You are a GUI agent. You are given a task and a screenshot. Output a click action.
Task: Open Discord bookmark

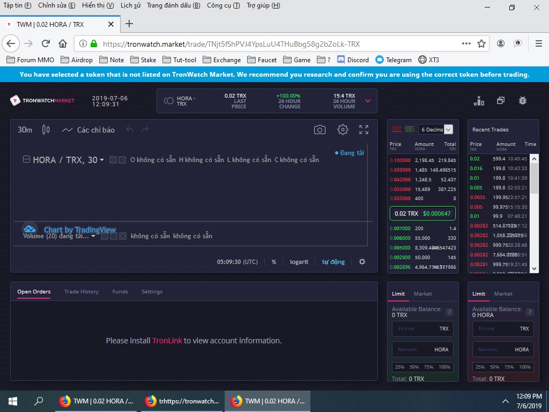coord(353,60)
